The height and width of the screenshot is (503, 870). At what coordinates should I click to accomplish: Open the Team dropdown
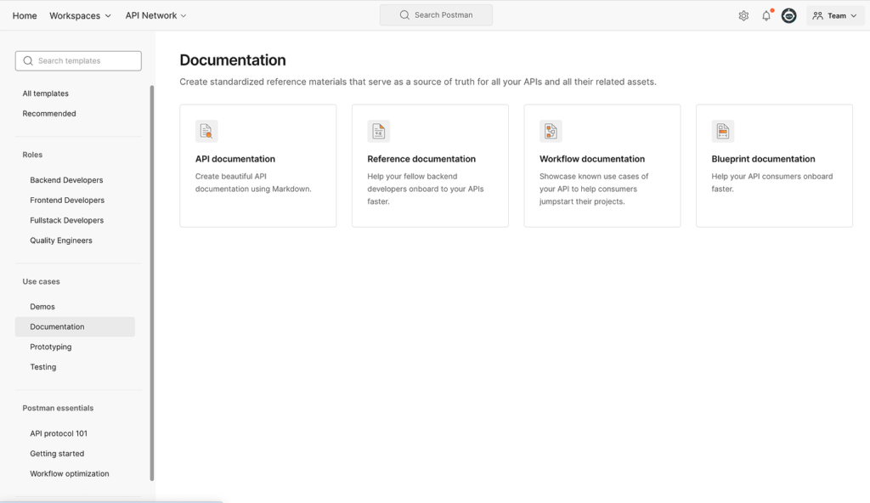coord(835,15)
